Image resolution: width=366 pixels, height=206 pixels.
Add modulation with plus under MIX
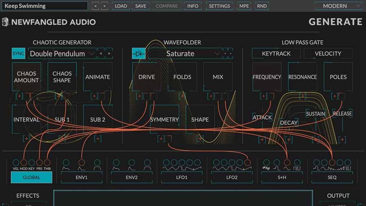click(211, 96)
